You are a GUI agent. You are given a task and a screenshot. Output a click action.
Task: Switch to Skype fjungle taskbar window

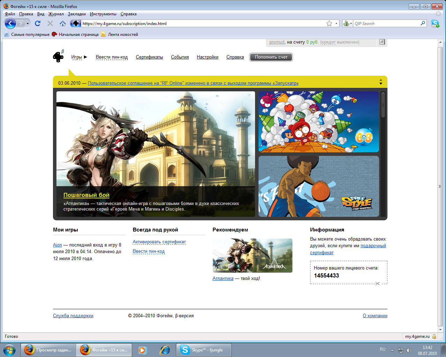[204, 350]
